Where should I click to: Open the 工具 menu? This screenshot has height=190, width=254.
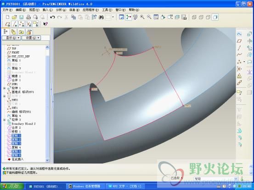[x=107, y=10]
